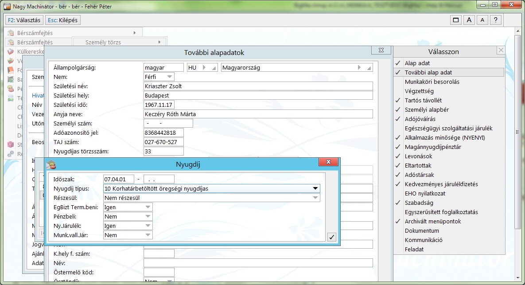This screenshot has height=285, width=525.
Task: Click the first Bérszámfejtés menu icon
Action: click(11, 33)
